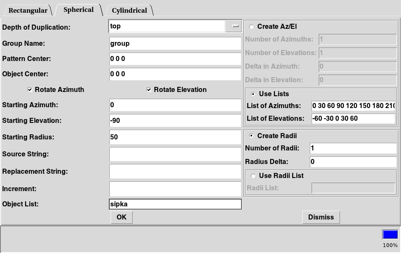
Task: Click the List of Azimuths field
Action: click(x=353, y=106)
